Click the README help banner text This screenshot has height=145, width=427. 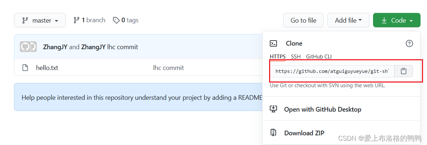click(x=142, y=98)
